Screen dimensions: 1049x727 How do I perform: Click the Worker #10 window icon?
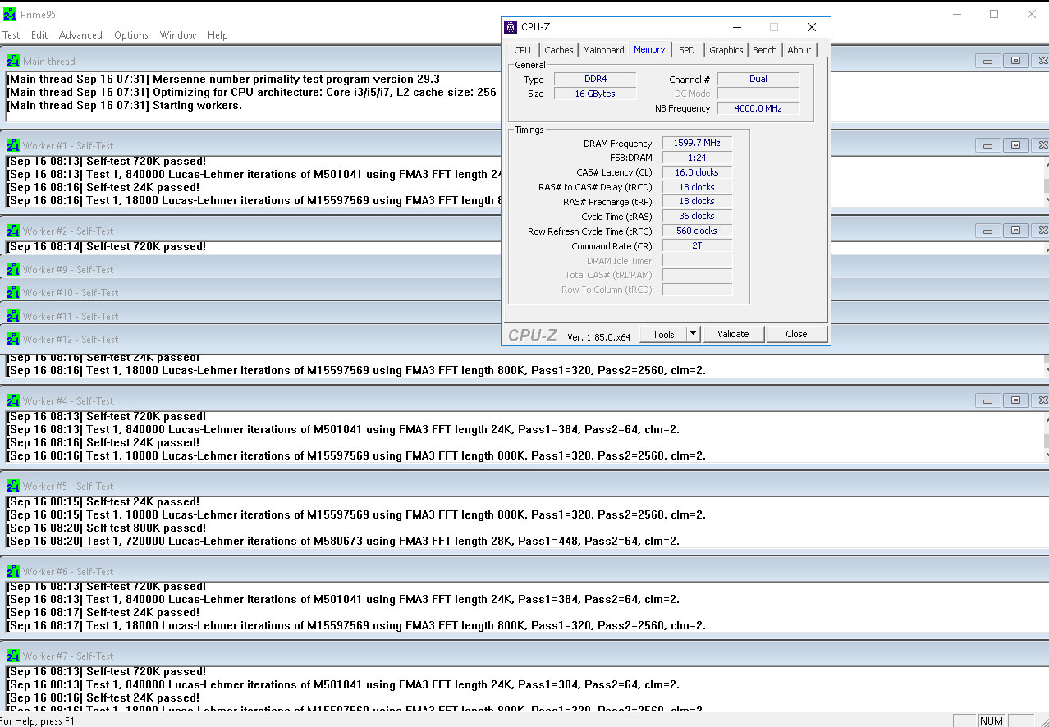click(13, 292)
